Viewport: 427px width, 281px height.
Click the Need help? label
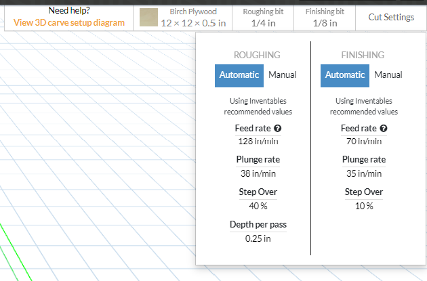pyautogui.click(x=69, y=10)
